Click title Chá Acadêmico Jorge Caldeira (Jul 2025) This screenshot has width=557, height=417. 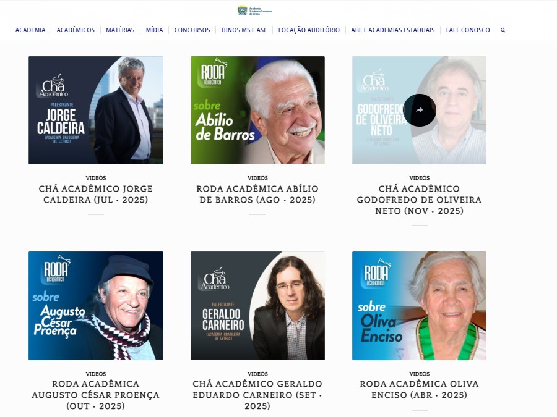coord(96,194)
